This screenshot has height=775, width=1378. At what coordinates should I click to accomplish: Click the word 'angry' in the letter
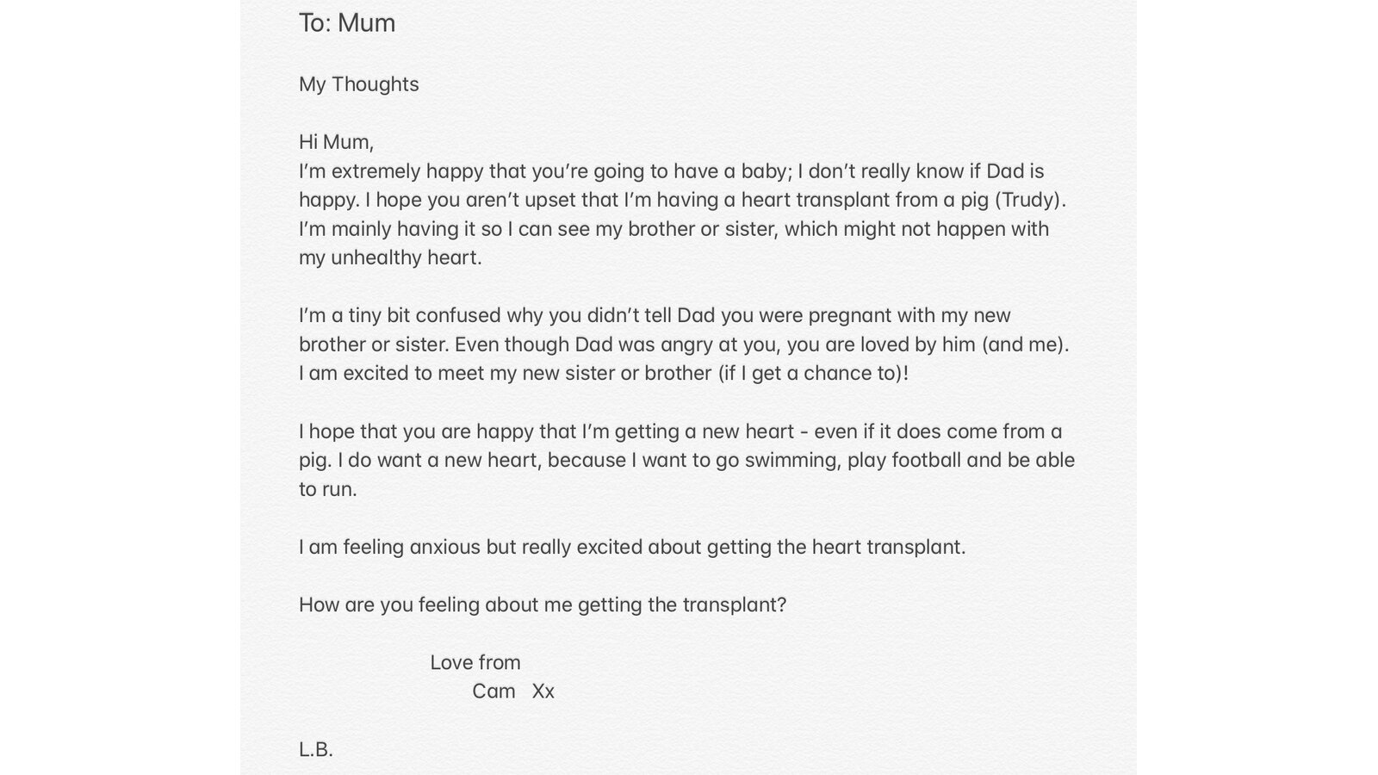(x=682, y=344)
